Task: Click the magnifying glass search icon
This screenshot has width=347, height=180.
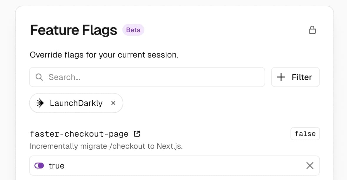Action: click(39, 77)
